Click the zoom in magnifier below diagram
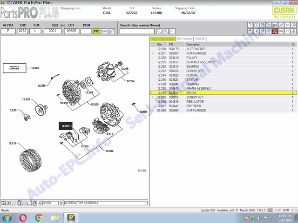The width and height of the screenshot is (298, 223). (8, 203)
